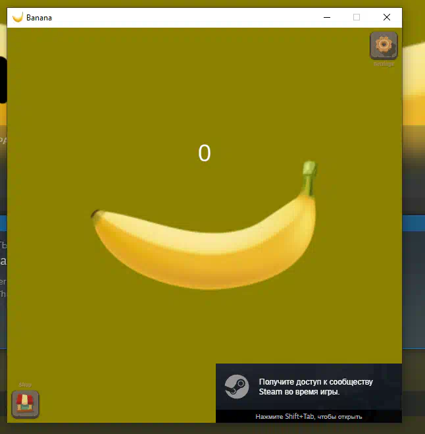Click the click counter showing 0
The height and width of the screenshot is (434, 425).
click(x=205, y=153)
